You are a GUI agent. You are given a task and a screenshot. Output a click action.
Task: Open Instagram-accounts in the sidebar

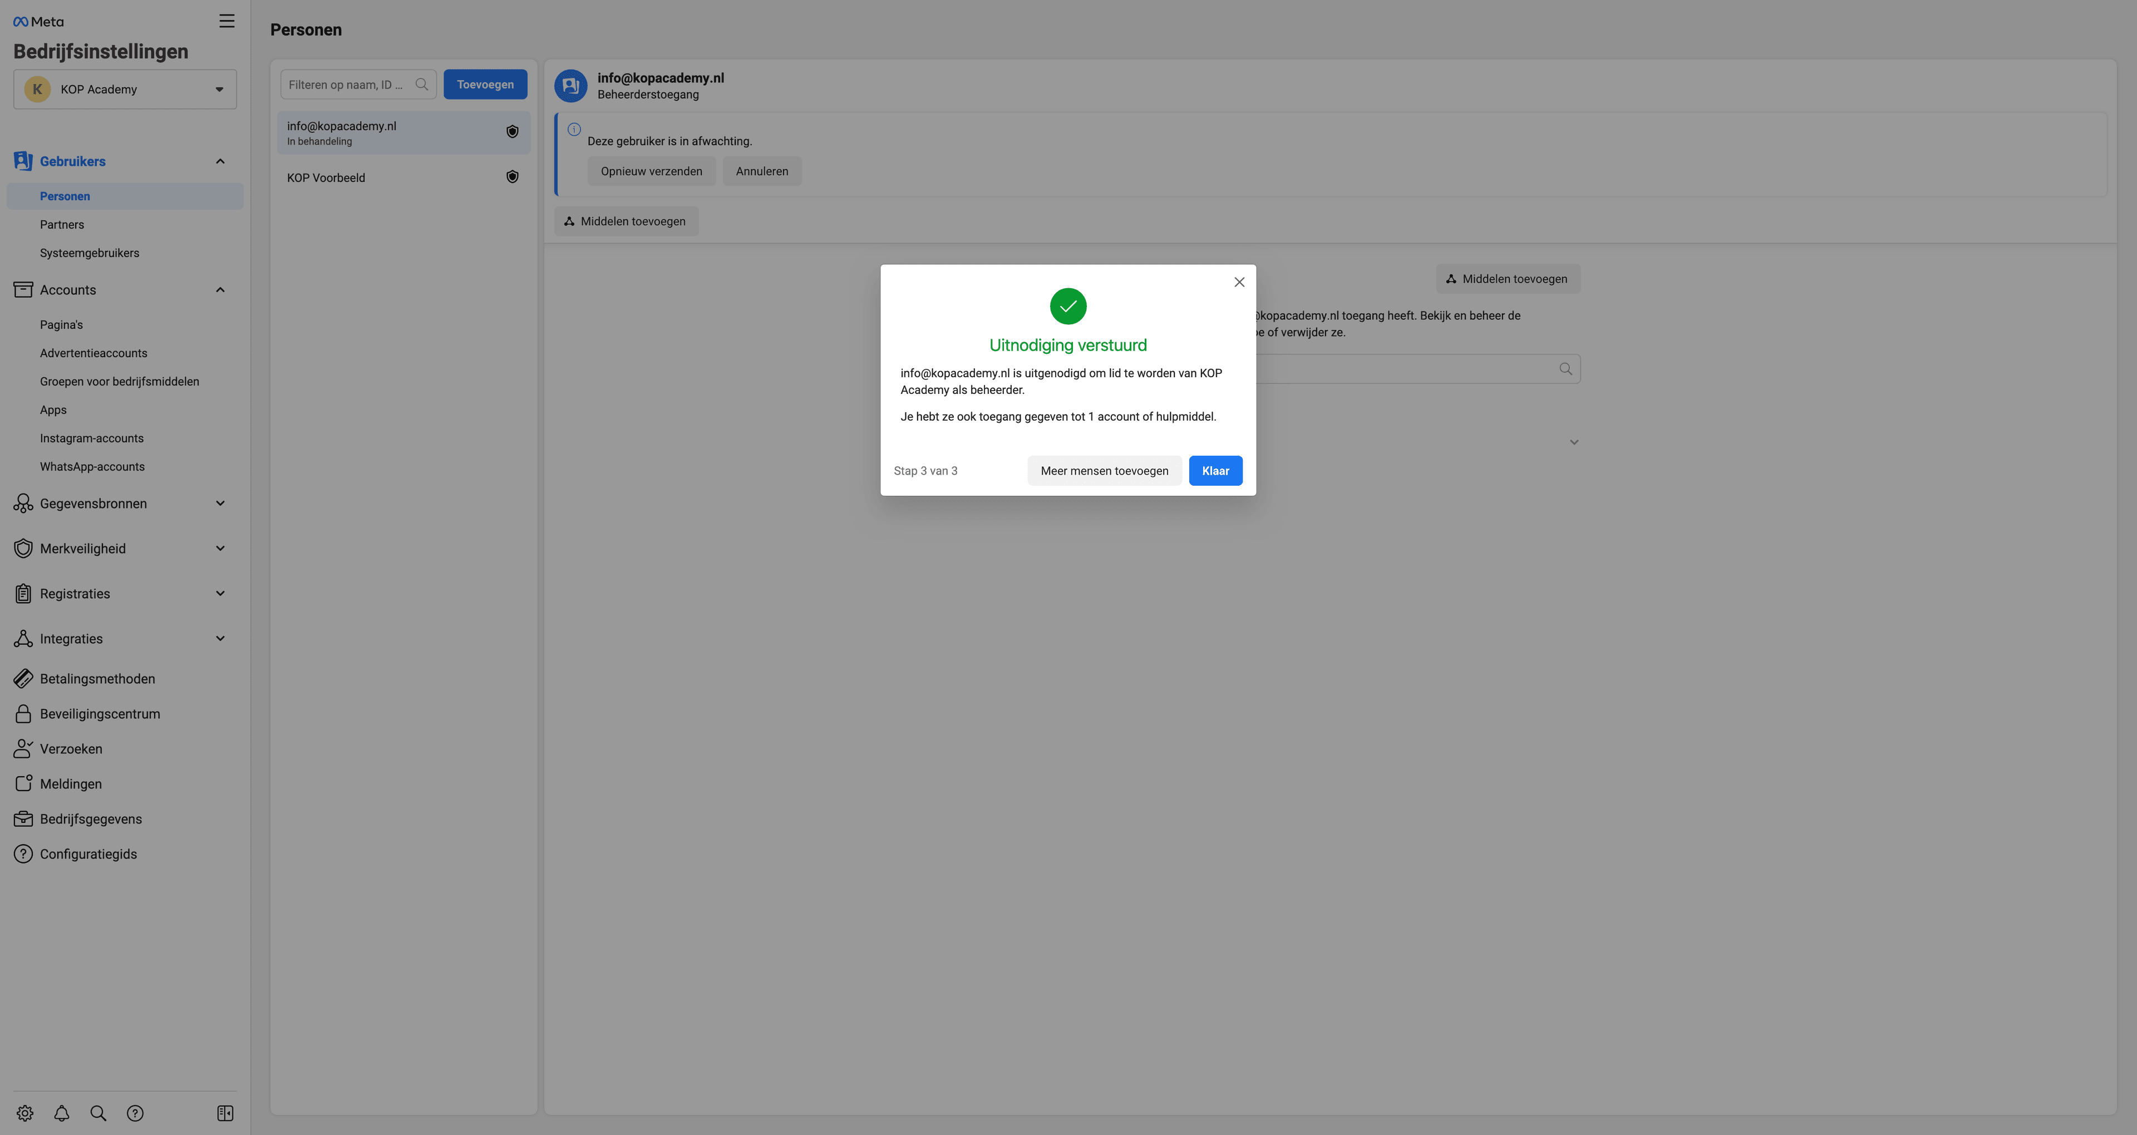pos(91,438)
